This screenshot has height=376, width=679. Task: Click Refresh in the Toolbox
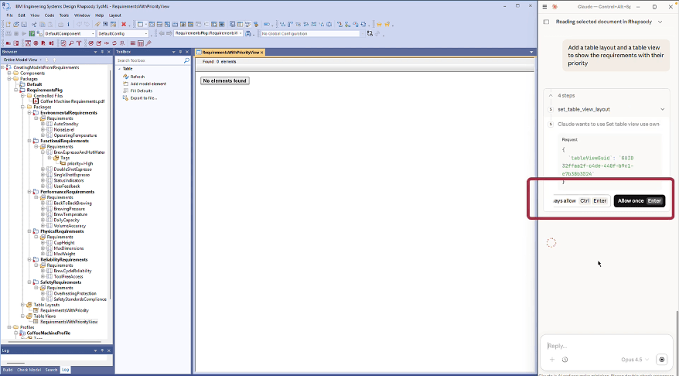click(x=138, y=77)
